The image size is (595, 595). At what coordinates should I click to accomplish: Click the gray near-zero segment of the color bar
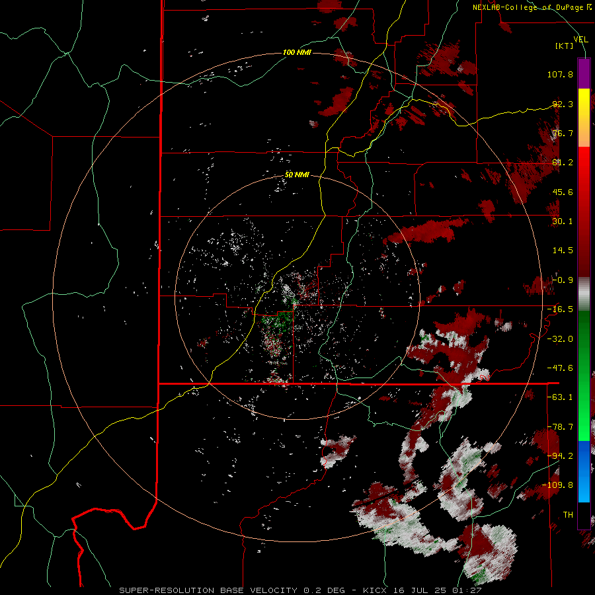tap(584, 294)
